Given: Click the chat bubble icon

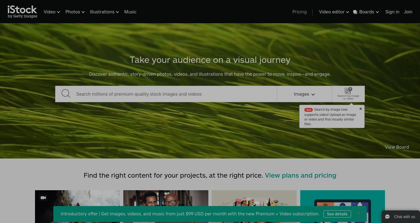Looking at the screenshot, I should [x=387, y=217].
